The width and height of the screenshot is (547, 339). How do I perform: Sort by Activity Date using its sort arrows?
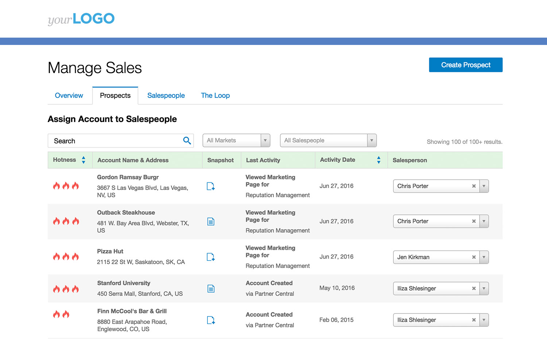tap(379, 160)
